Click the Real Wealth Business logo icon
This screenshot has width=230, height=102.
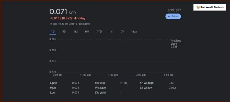[198, 7]
